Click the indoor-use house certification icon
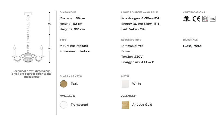 coord(205,19)
